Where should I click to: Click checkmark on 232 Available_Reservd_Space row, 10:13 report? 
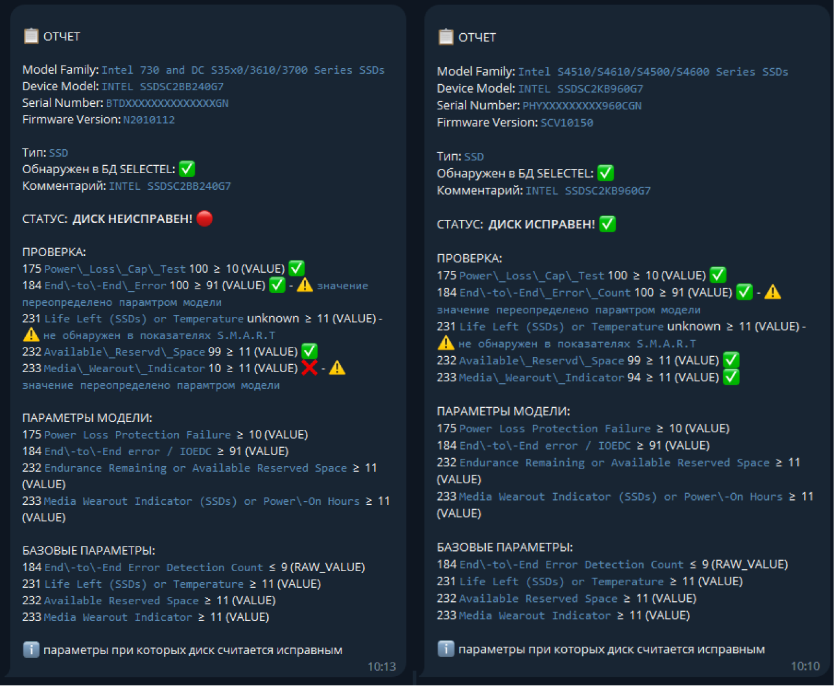click(x=310, y=351)
